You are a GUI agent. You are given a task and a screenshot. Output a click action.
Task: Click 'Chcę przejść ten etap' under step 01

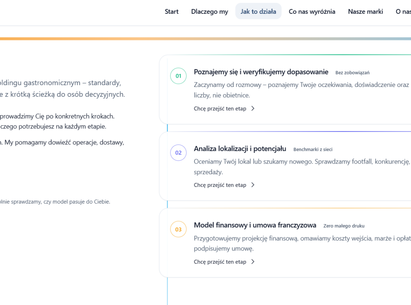click(220, 109)
